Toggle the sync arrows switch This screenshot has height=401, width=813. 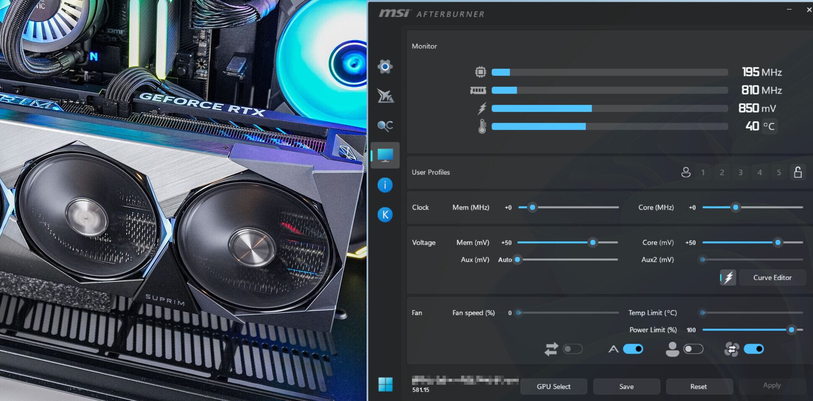click(x=572, y=349)
